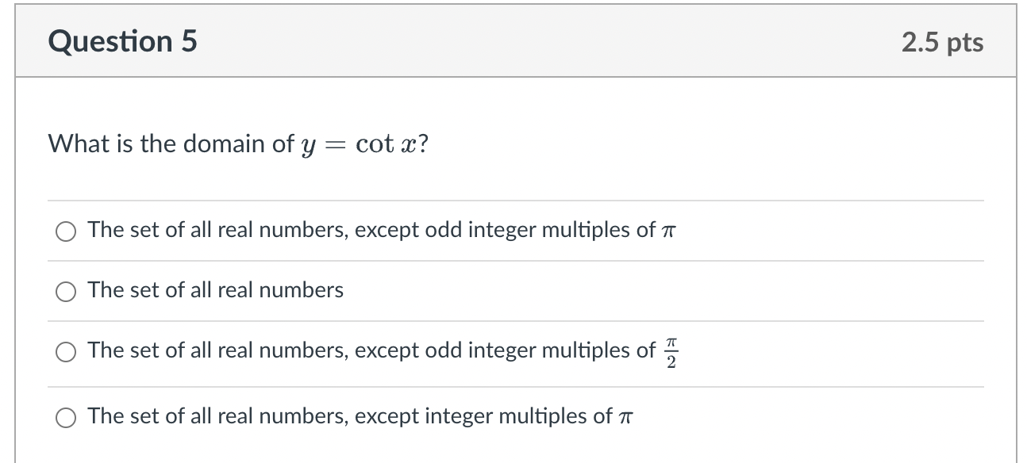The width and height of the screenshot is (1027, 463).
Task: Click answer text mentioning odd multiples of π/2
Action: coord(371,350)
